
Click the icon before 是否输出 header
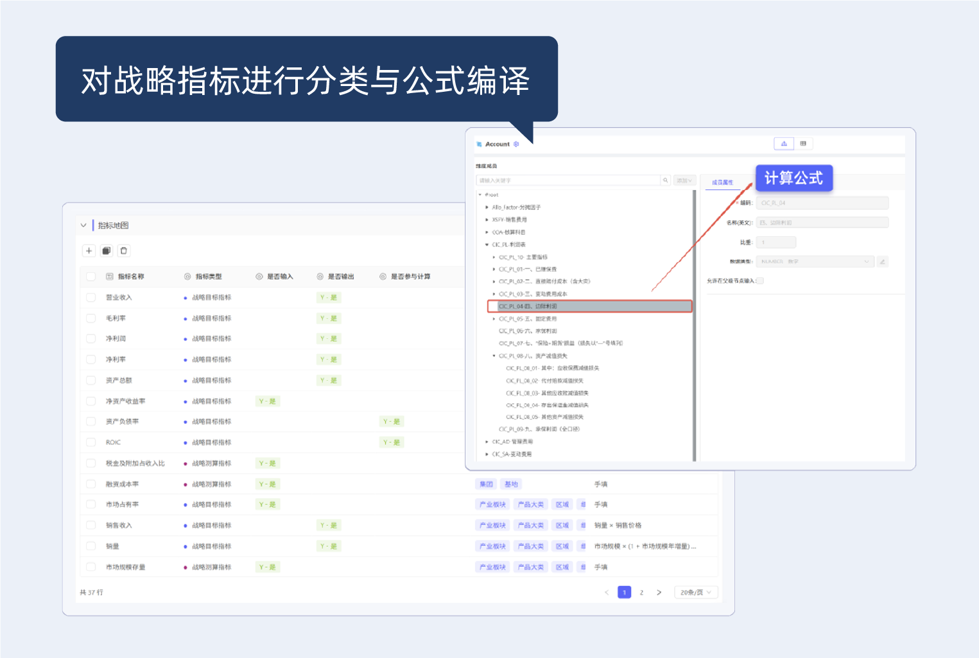click(x=320, y=277)
